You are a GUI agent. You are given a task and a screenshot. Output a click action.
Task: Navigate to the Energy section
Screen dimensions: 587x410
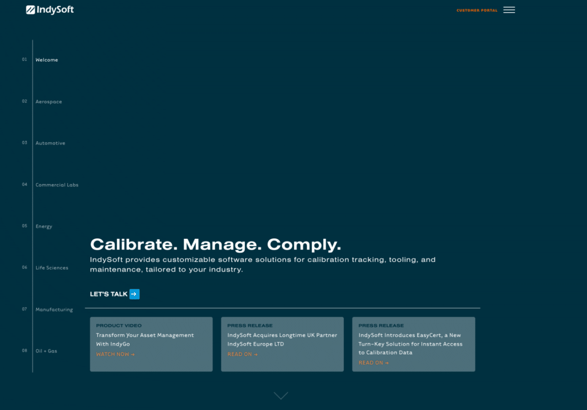(44, 227)
